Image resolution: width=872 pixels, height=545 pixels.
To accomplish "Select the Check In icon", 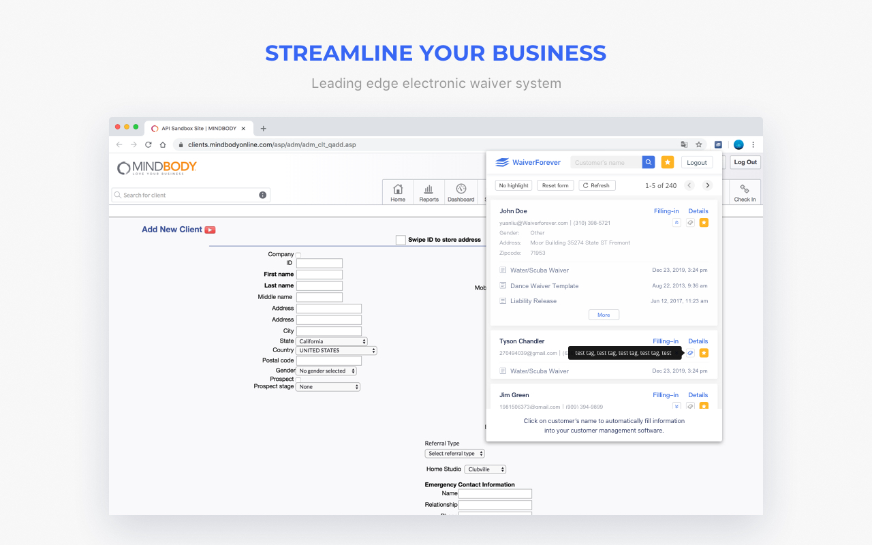I will [745, 192].
